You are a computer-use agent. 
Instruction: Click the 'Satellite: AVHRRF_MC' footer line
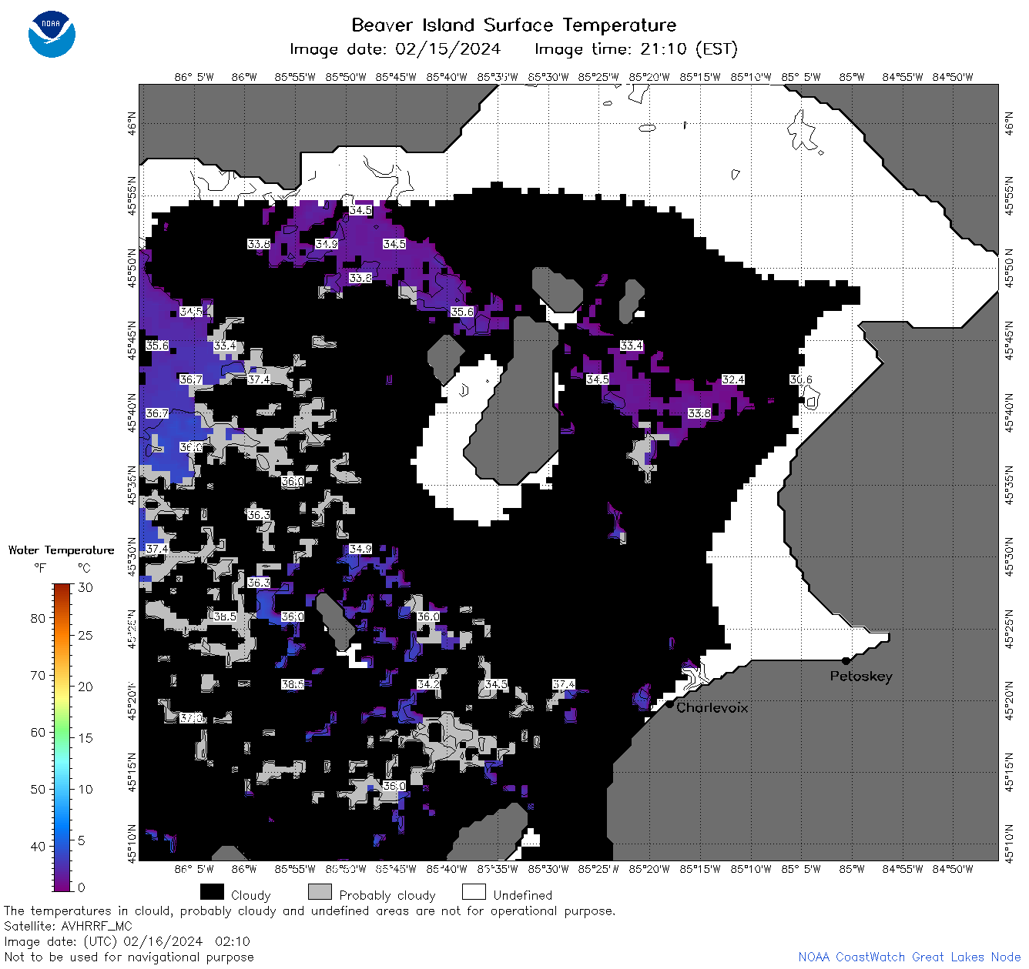(x=69, y=926)
